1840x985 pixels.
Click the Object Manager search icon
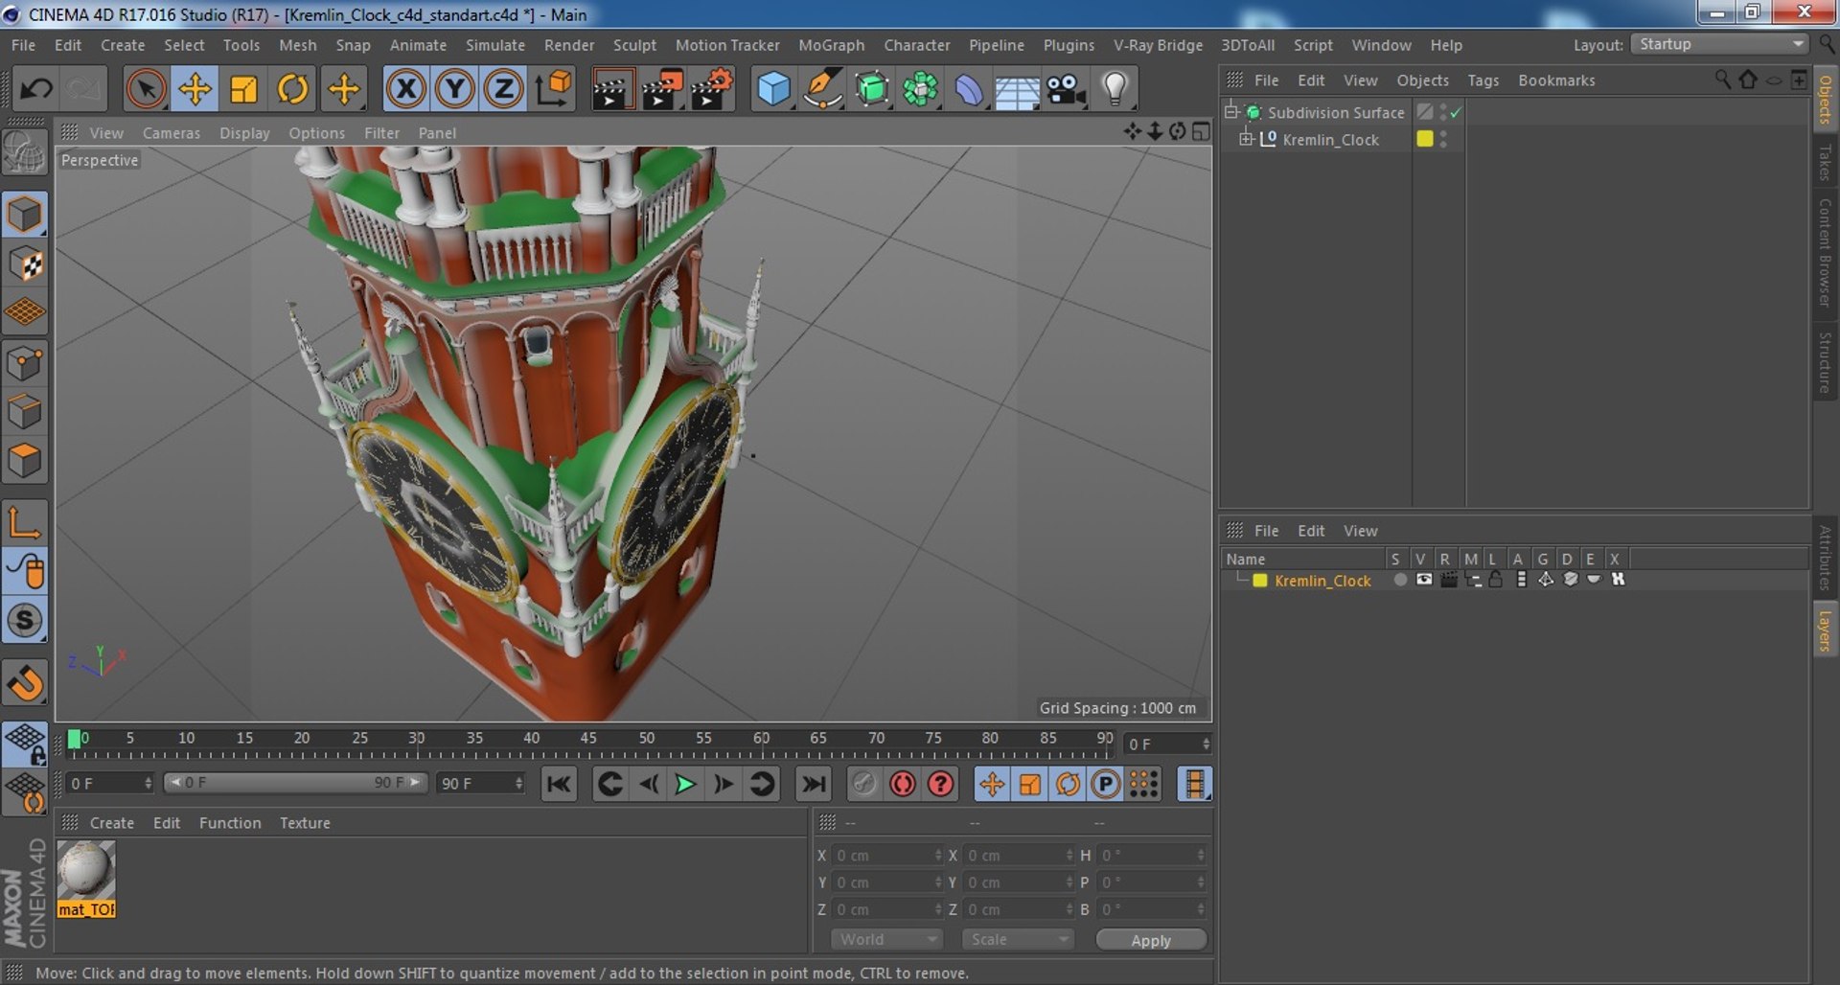click(x=1722, y=80)
